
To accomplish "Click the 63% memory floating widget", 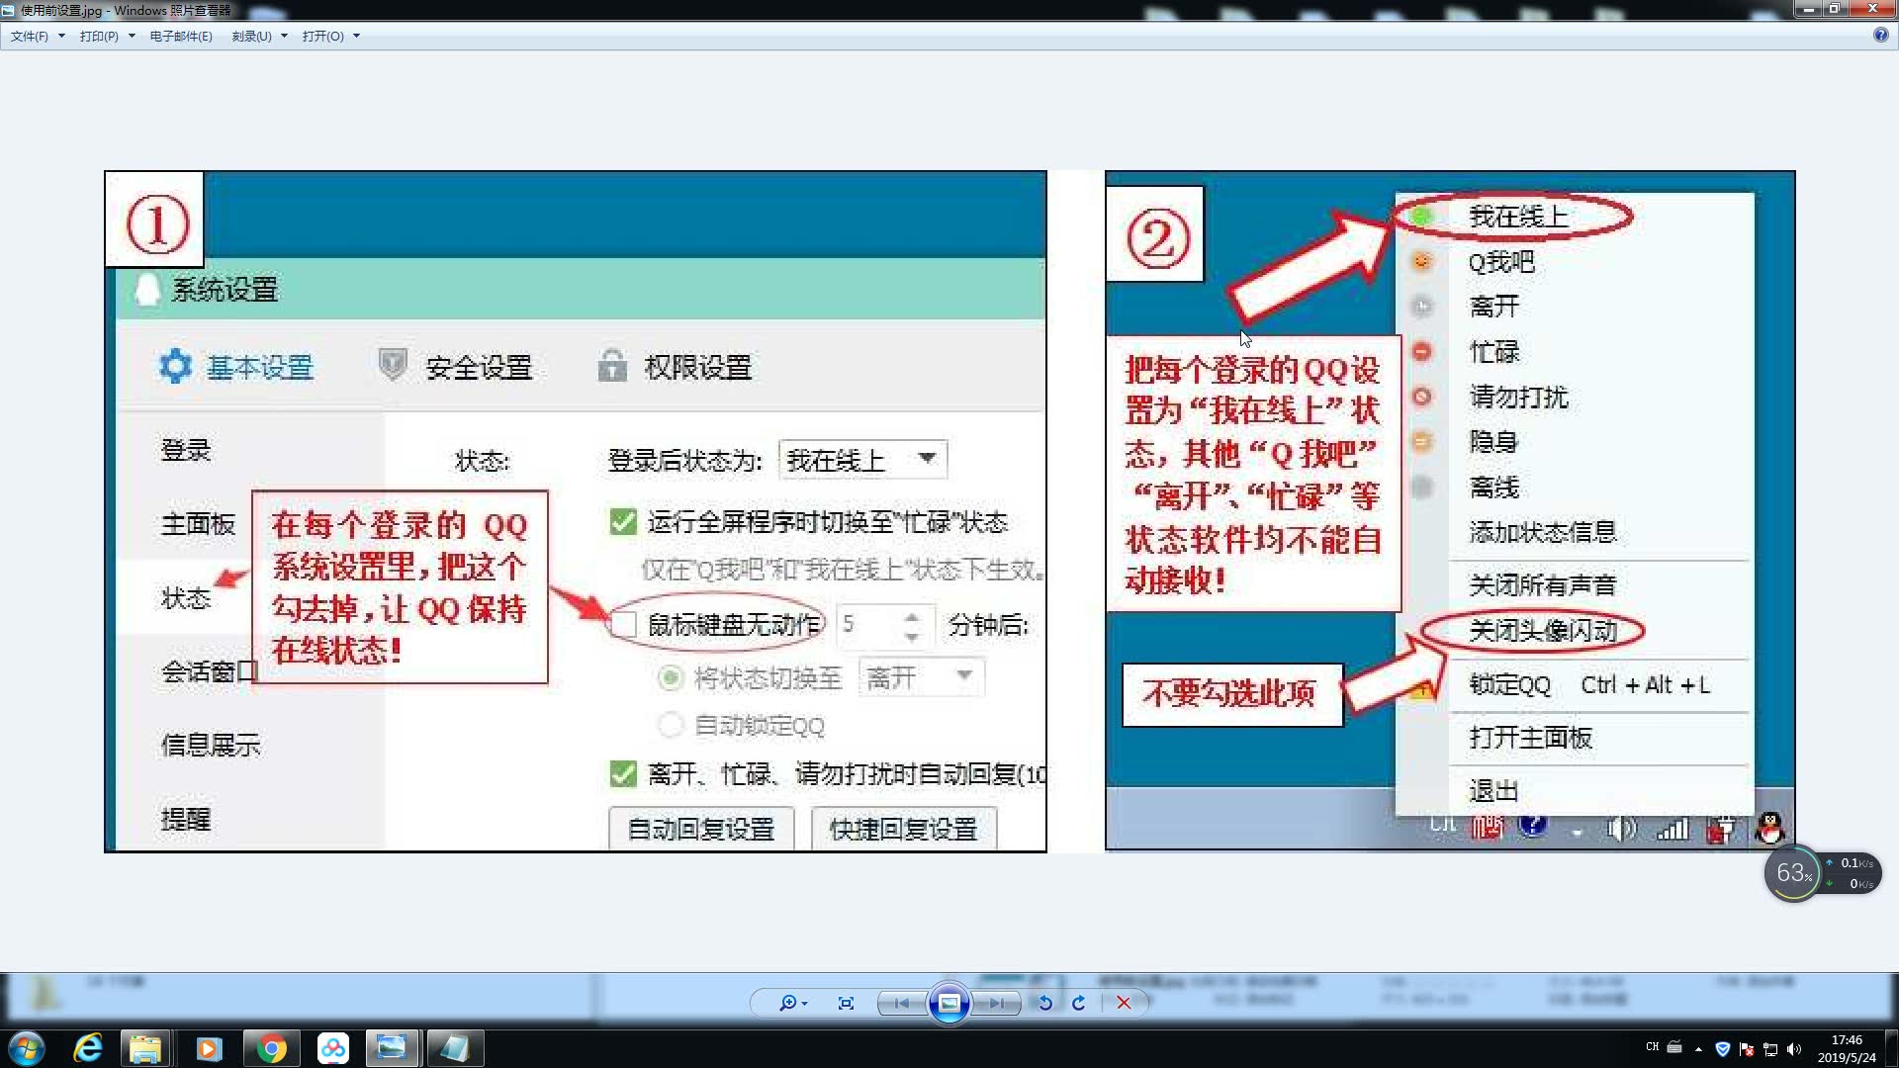I will (x=1792, y=873).
